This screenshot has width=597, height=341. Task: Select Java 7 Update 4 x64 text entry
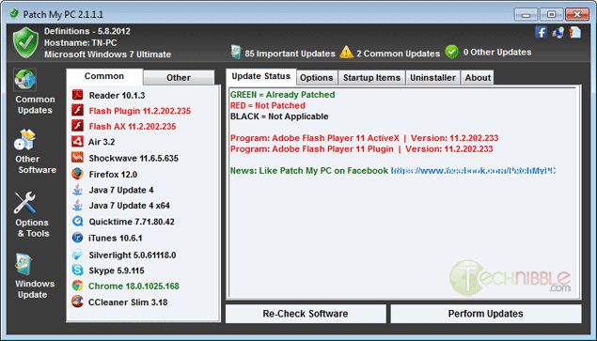[x=130, y=206]
